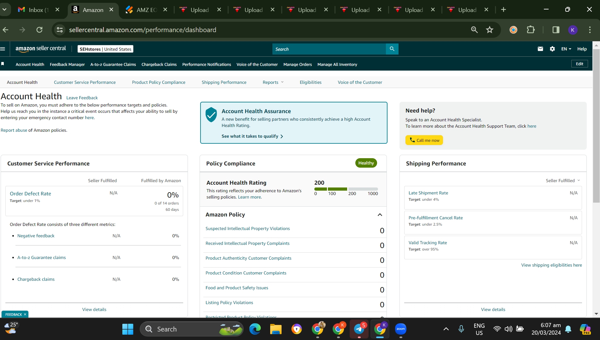
Task: Click the Amazon Seller Central logo
Action: click(x=41, y=49)
